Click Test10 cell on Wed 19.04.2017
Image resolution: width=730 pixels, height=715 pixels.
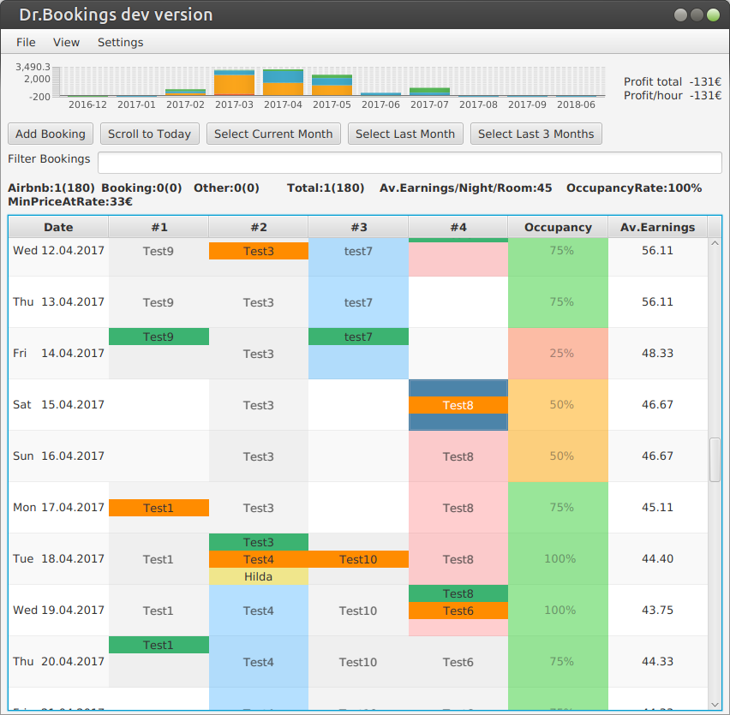(358, 611)
